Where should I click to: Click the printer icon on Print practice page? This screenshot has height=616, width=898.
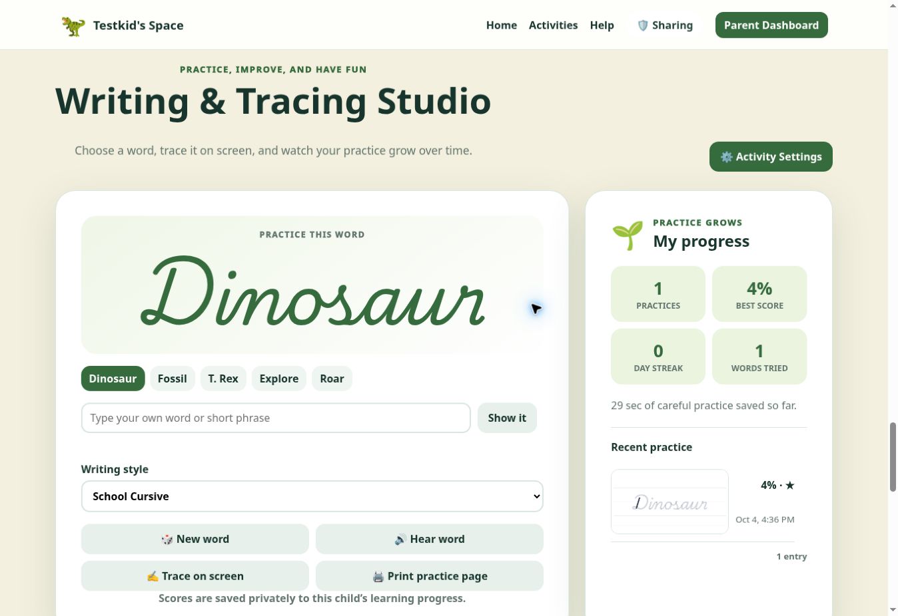[378, 577]
